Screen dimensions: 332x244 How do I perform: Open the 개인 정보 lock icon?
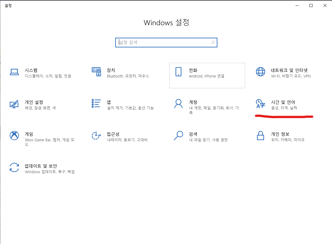pyautogui.click(x=261, y=136)
